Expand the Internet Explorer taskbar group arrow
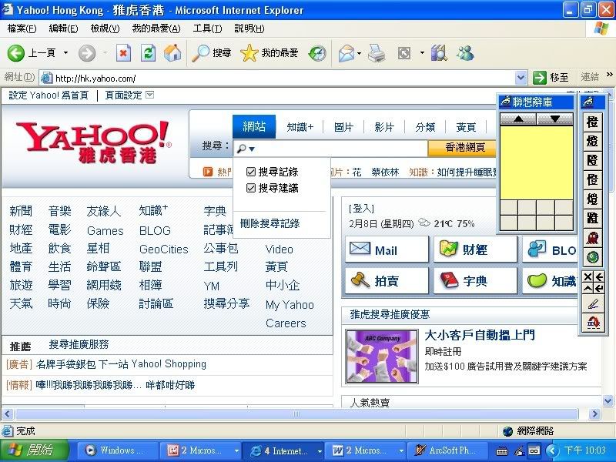This screenshot has width=616, height=462. pyautogui.click(x=320, y=451)
